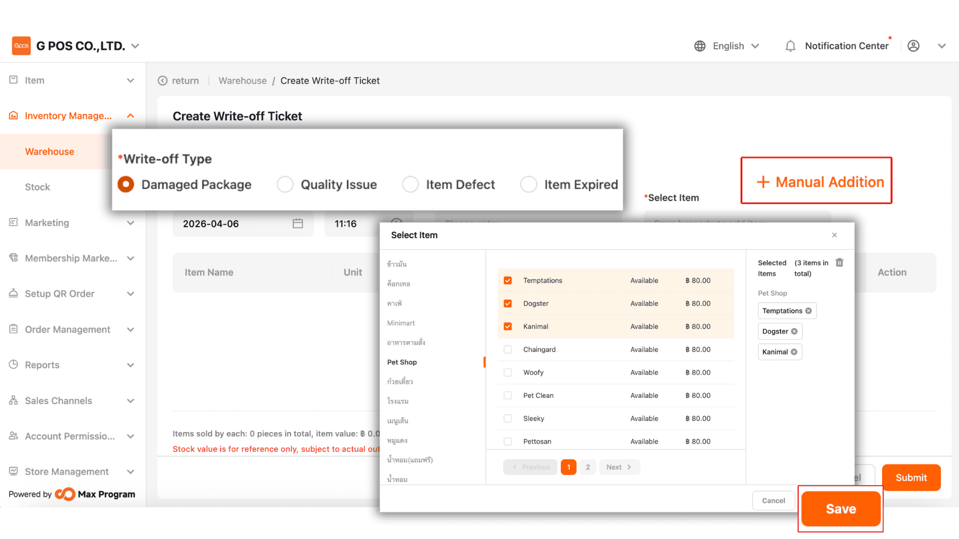Delete all selected items with trash icon
The image size is (959, 539).
click(x=840, y=263)
